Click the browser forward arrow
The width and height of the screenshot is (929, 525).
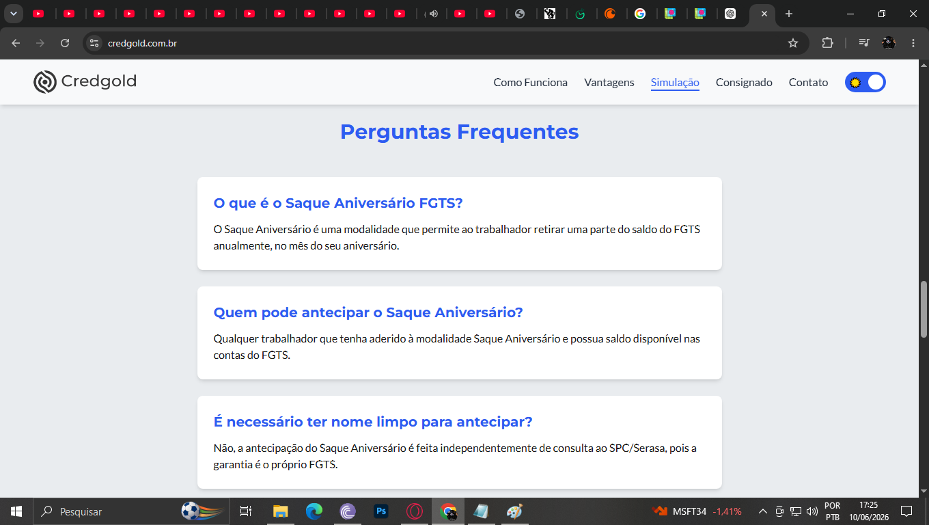coord(40,43)
